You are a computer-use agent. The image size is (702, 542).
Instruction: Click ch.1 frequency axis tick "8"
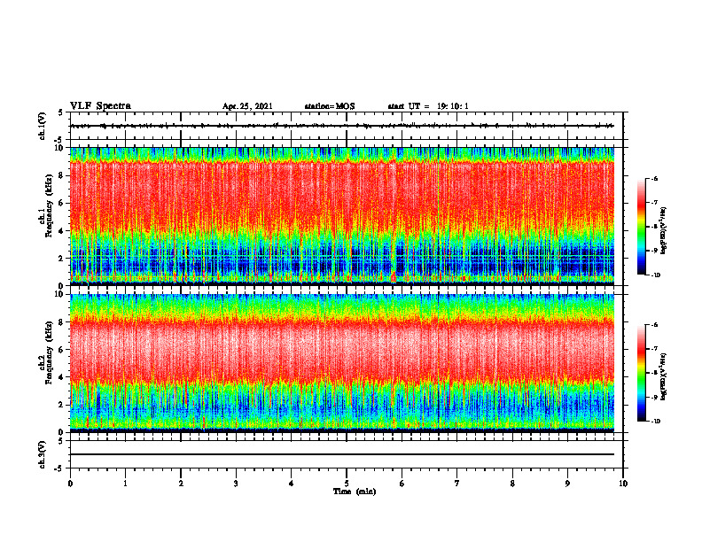62,175
